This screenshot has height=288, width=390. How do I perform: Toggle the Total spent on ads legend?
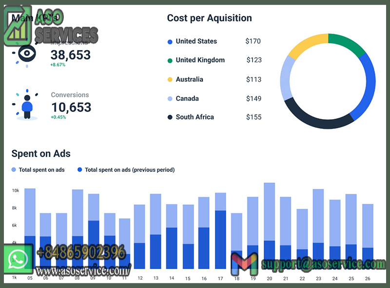coord(38,170)
